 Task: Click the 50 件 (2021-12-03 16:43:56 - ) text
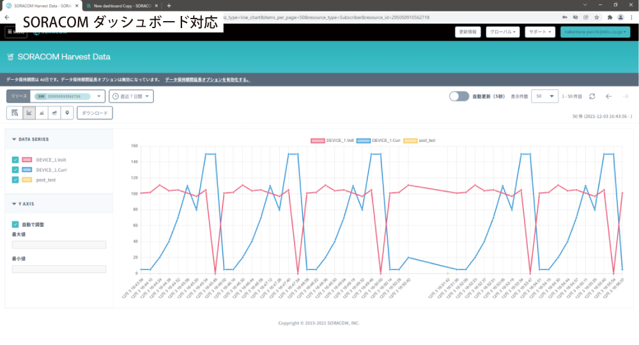[602, 116]
